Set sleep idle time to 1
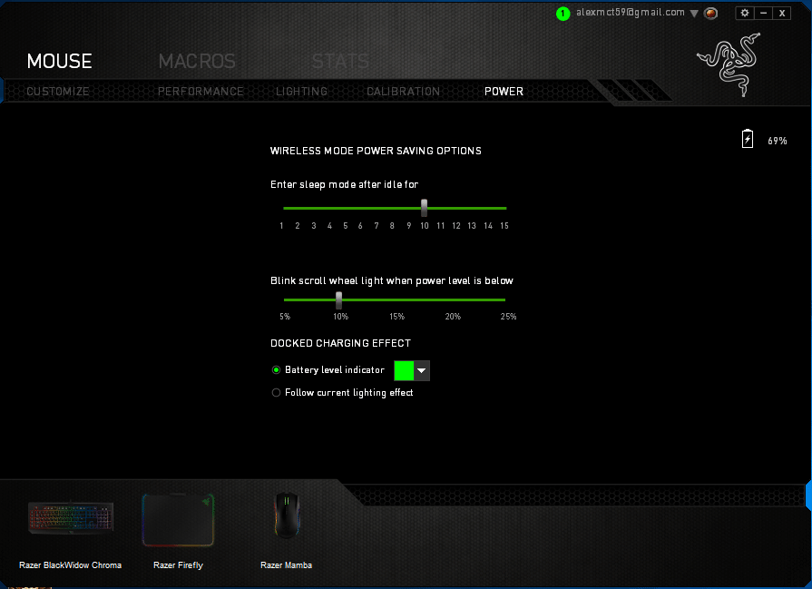 point(282,226)
